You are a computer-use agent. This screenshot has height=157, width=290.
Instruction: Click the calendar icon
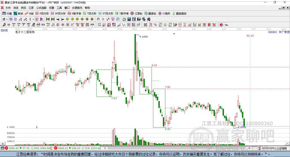coord(124,19)
